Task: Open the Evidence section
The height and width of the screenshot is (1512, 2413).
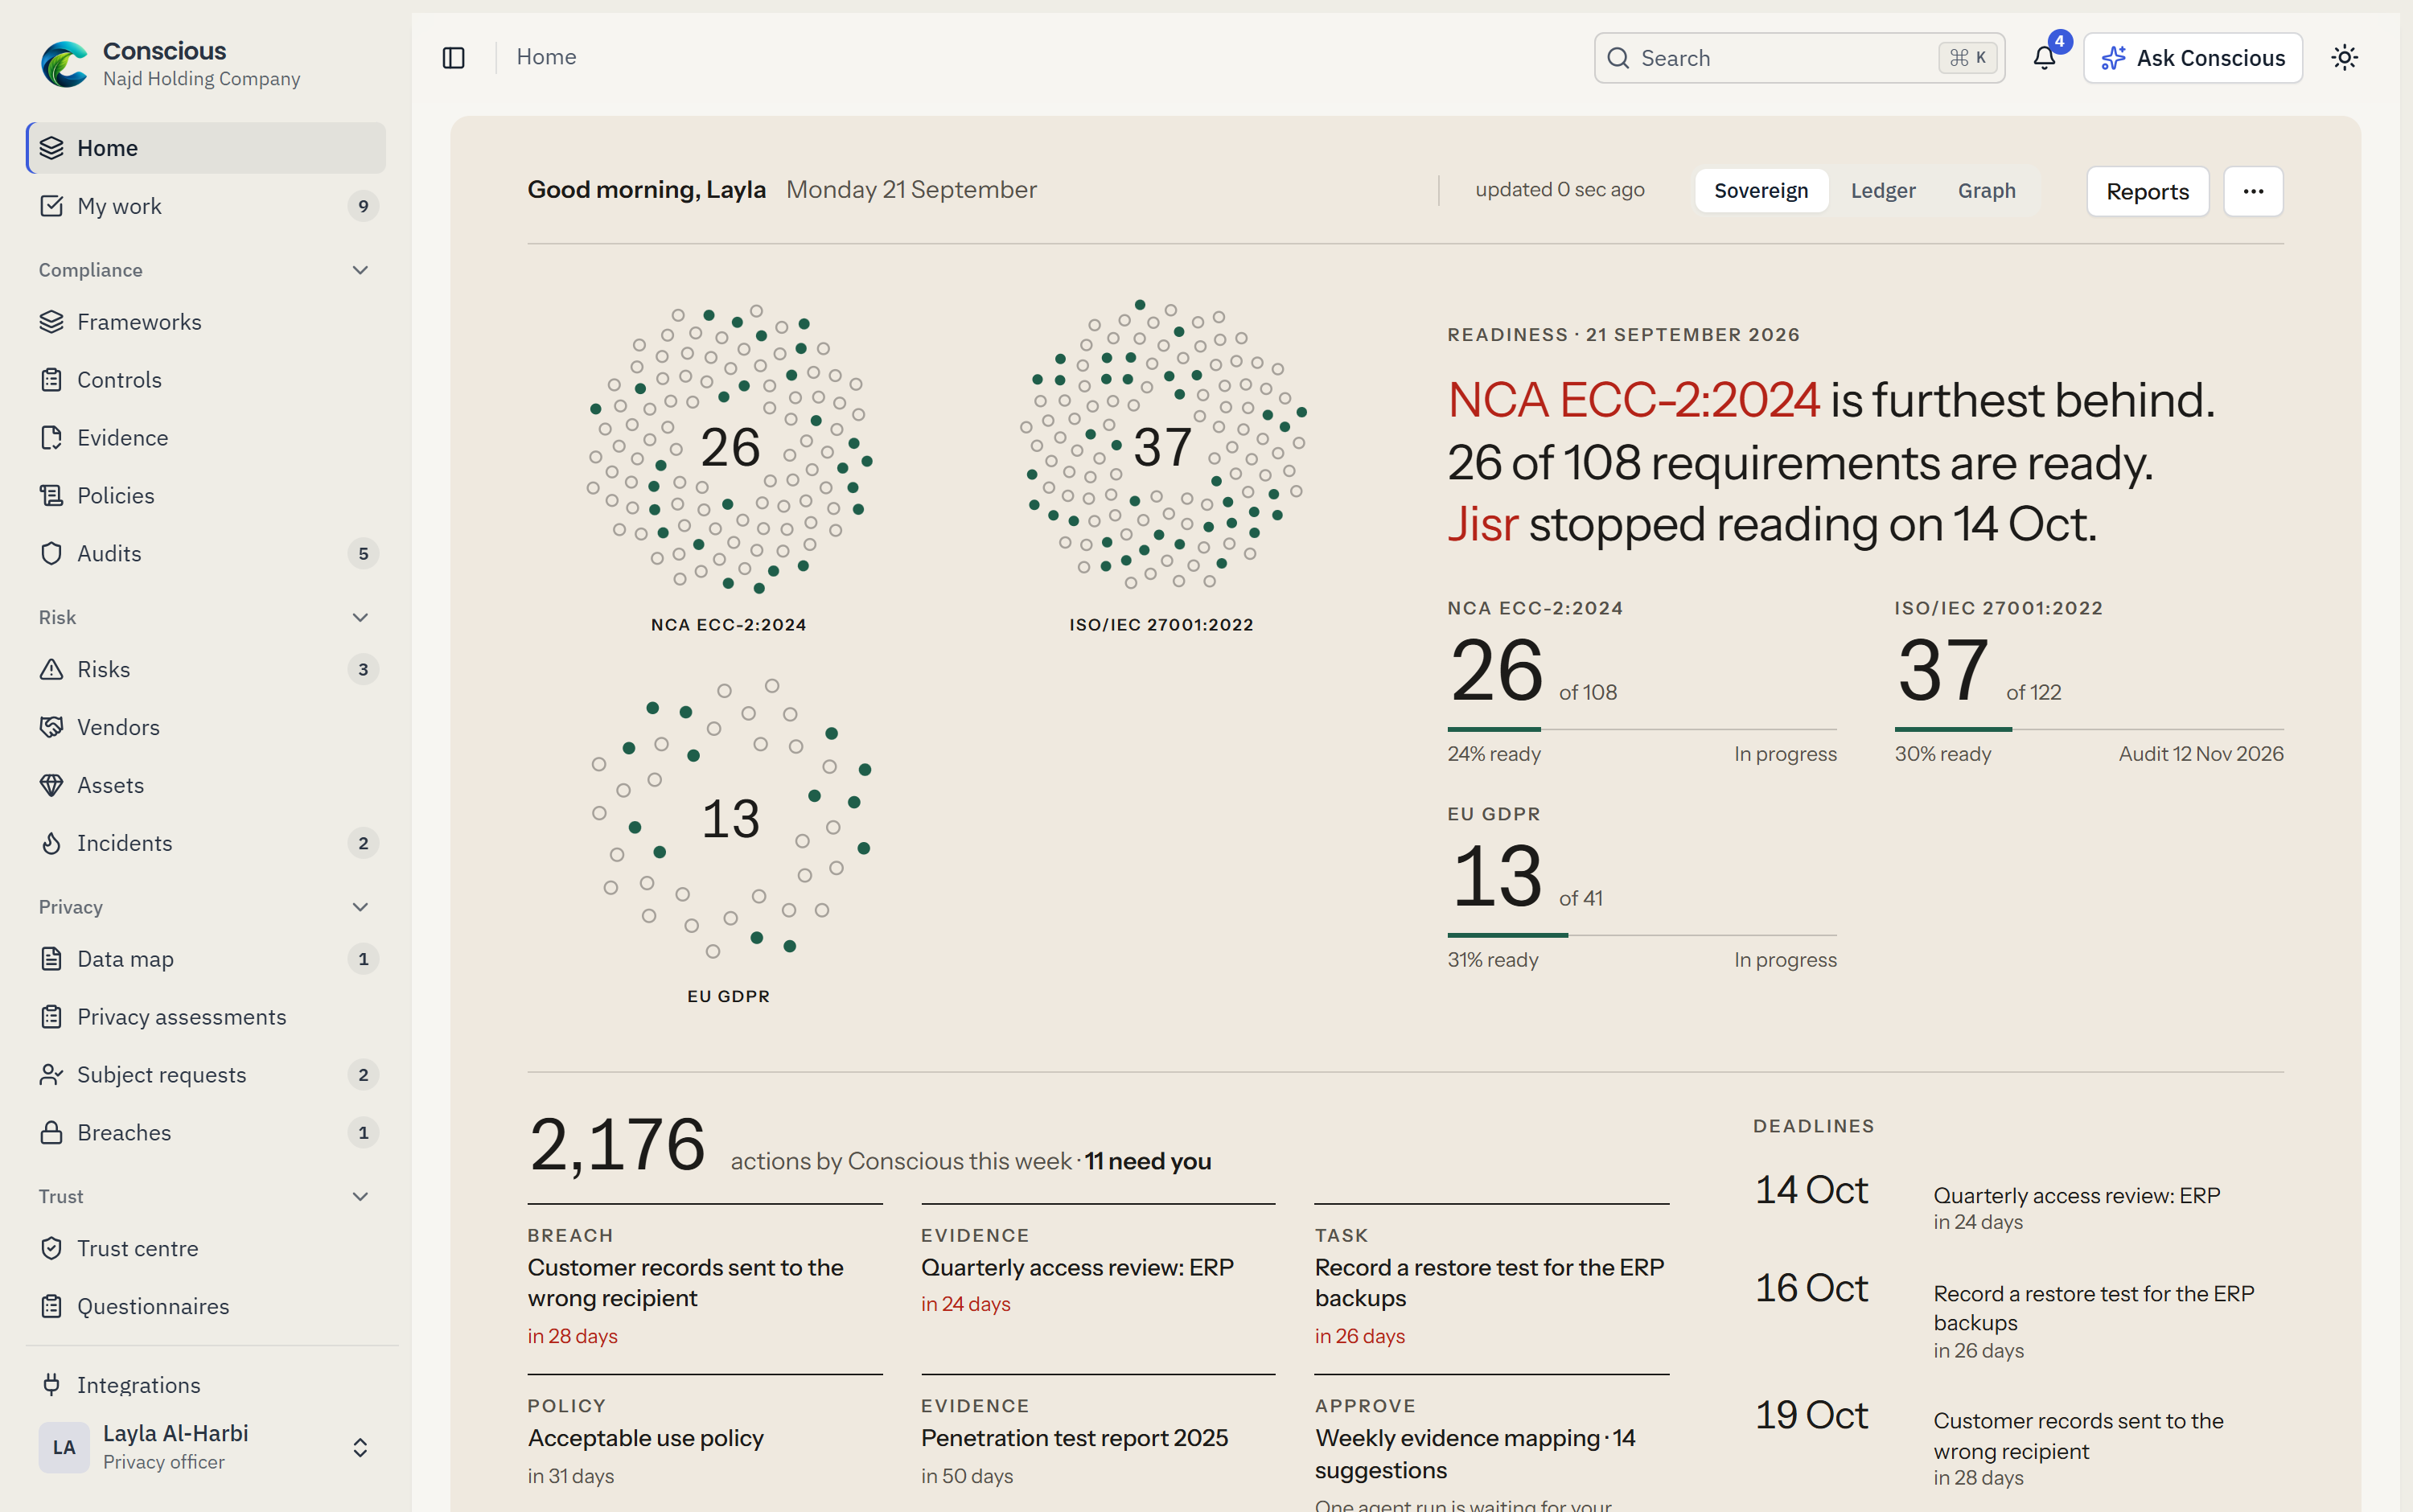Action: (x=206, y=438)
